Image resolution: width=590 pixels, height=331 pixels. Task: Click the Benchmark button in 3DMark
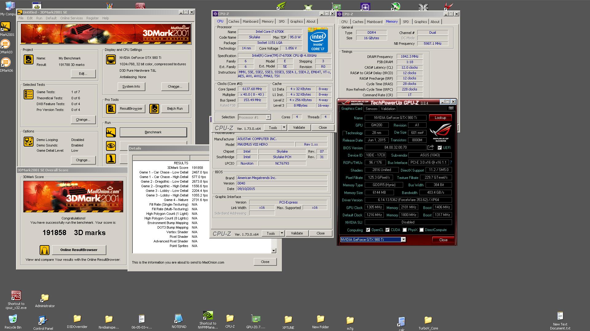click(x=153, y=132)
